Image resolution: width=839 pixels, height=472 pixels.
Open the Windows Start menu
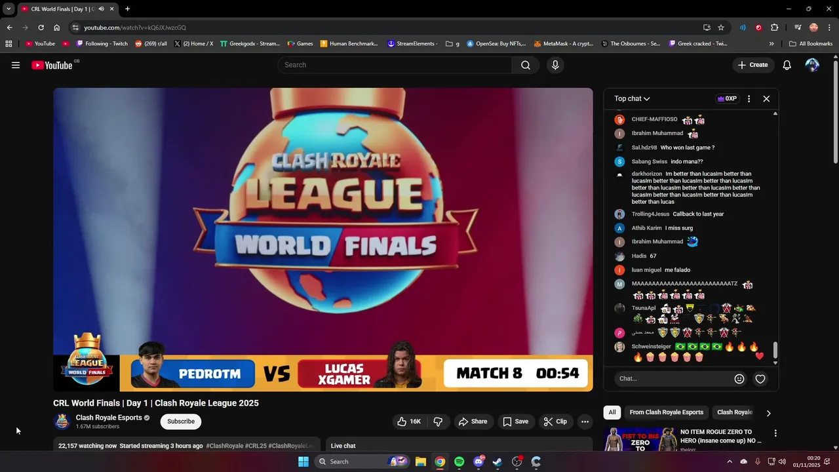point(303,462)
